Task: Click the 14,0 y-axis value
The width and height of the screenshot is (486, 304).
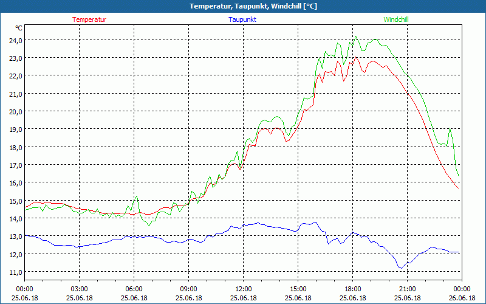Action: pos(16,218)
